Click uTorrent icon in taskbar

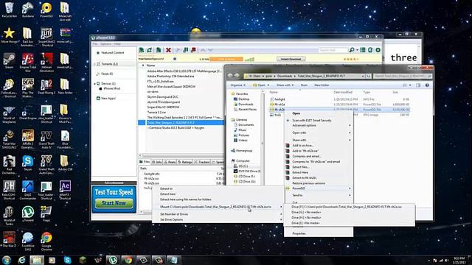[113, 260]
